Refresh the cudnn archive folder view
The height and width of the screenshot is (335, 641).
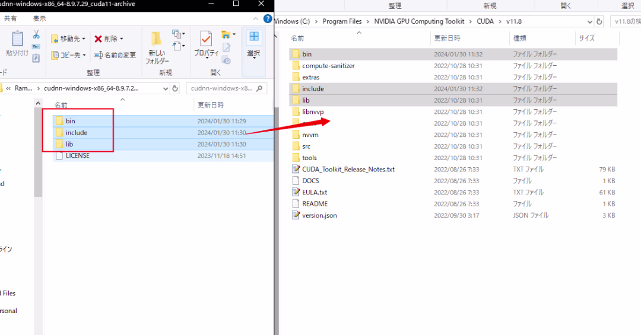click(175, 88)
